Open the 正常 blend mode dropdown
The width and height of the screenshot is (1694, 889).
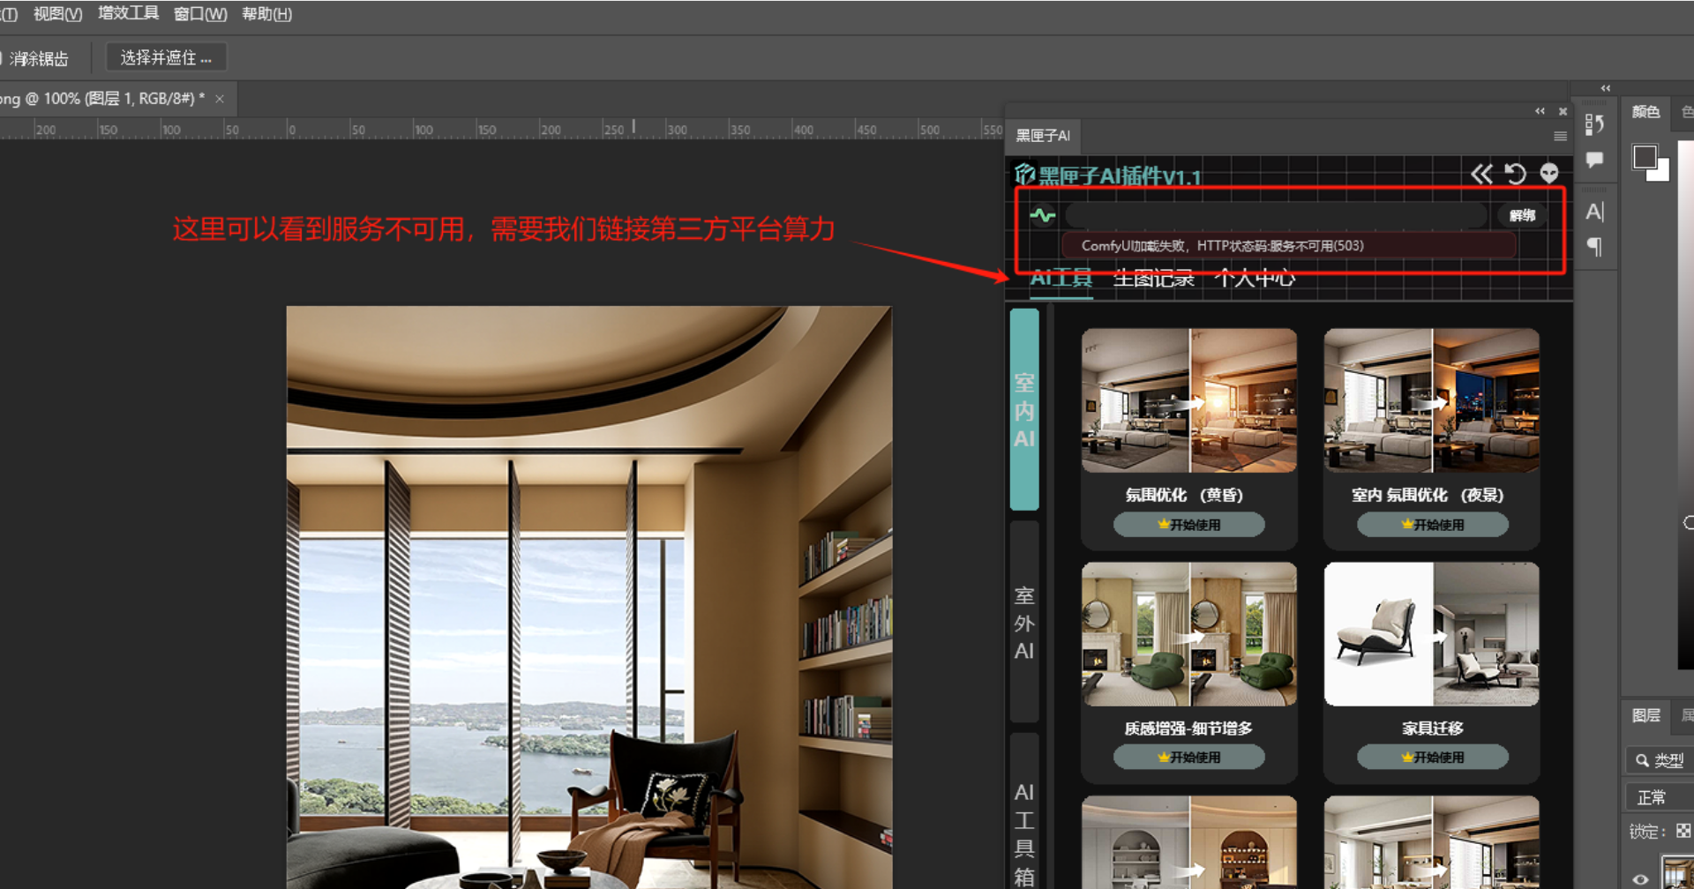click(x=1659, y=797)
